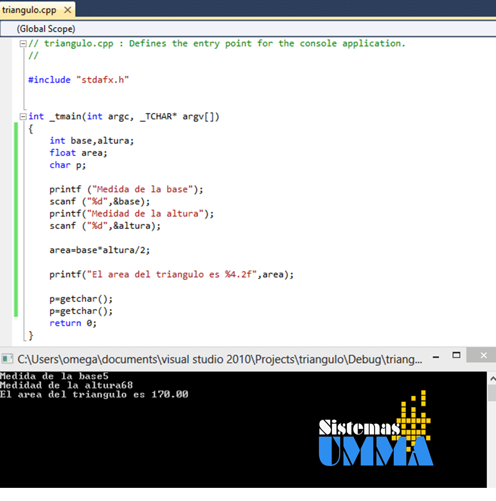This screenshot has height=501, width=496.
Task: Click the green change marker in the margin
Action: [16, 219]
